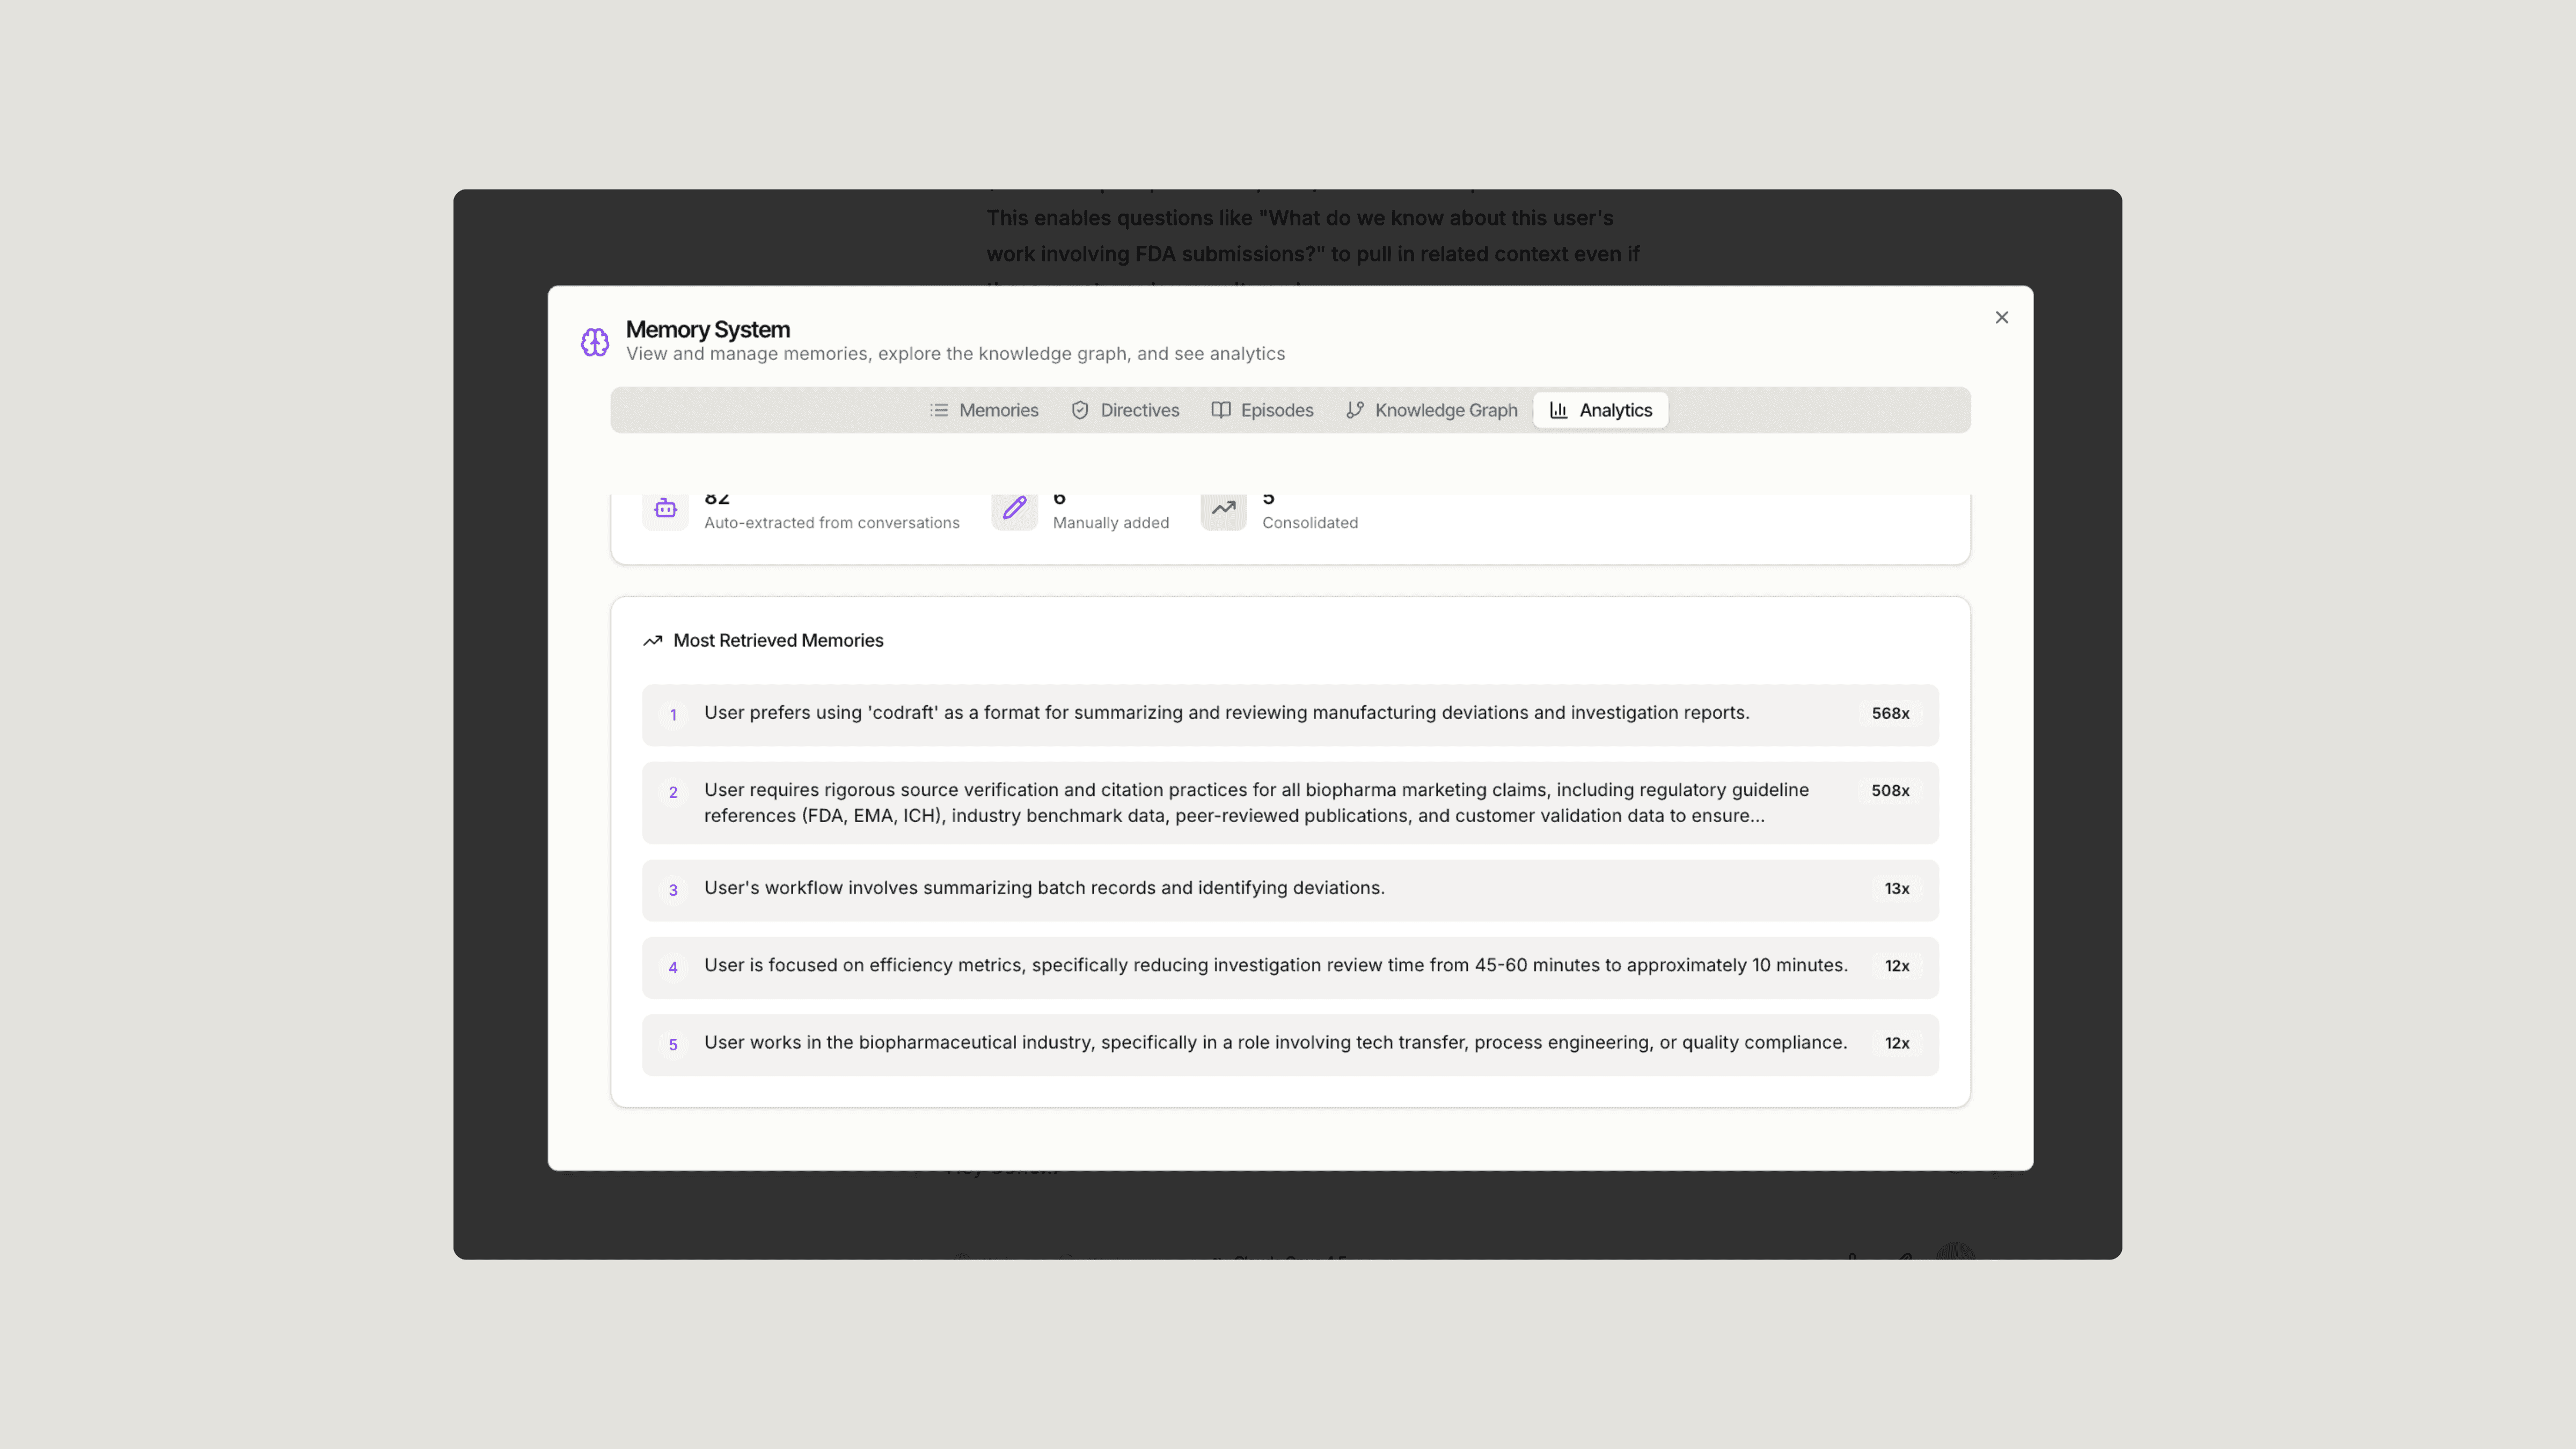Click the book icon on Episodes tab
The height and width of the screenshot is (1449, 2576).
1220,410
